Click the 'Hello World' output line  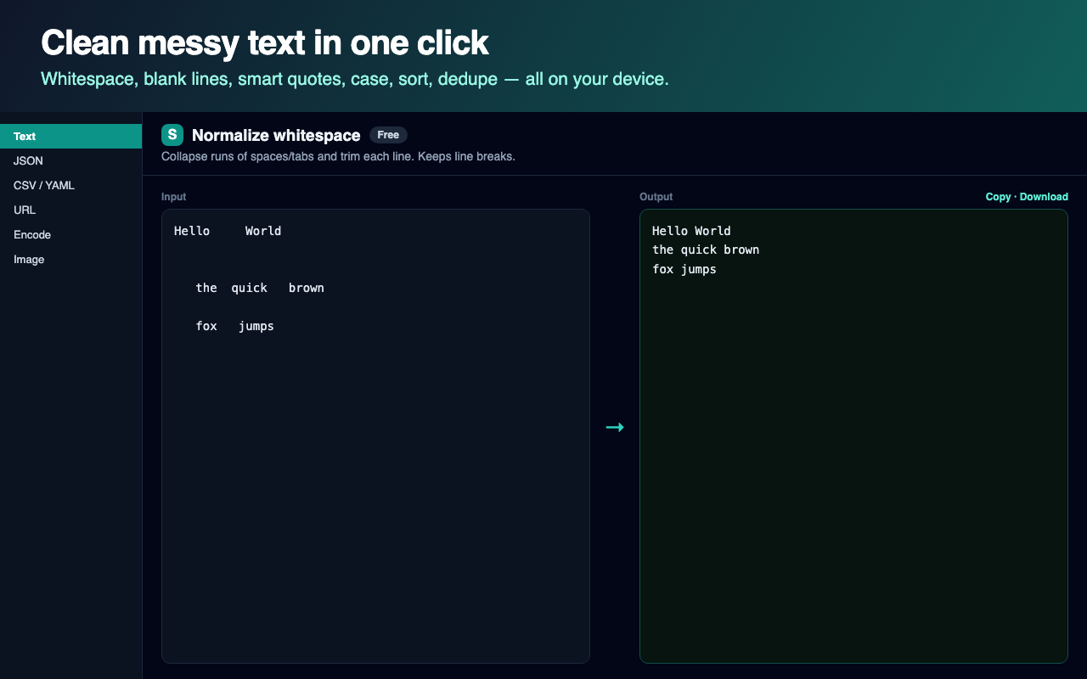pos(691,231)
